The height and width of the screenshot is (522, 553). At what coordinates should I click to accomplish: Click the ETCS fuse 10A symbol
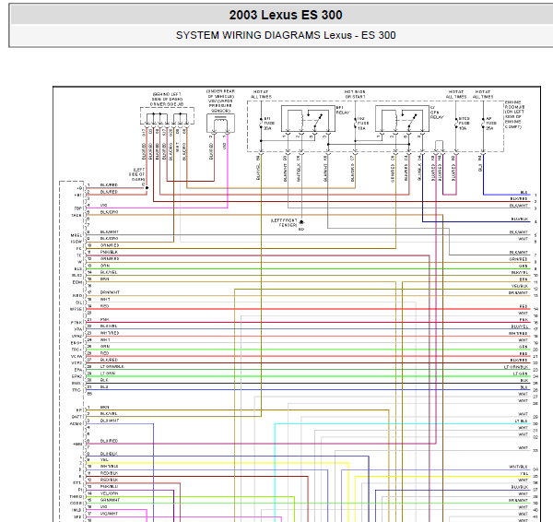point(455,123)
